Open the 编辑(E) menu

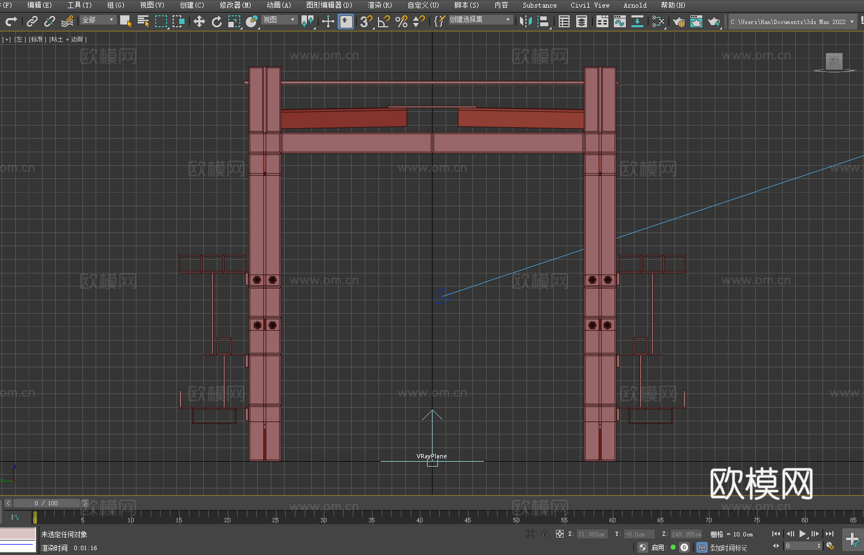pos(39,5)
